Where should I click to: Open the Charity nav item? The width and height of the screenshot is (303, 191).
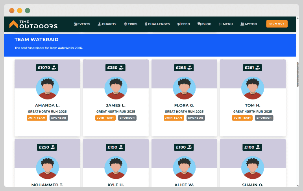(107, 24)
